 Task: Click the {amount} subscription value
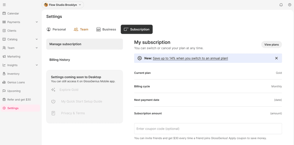[276, 113]
